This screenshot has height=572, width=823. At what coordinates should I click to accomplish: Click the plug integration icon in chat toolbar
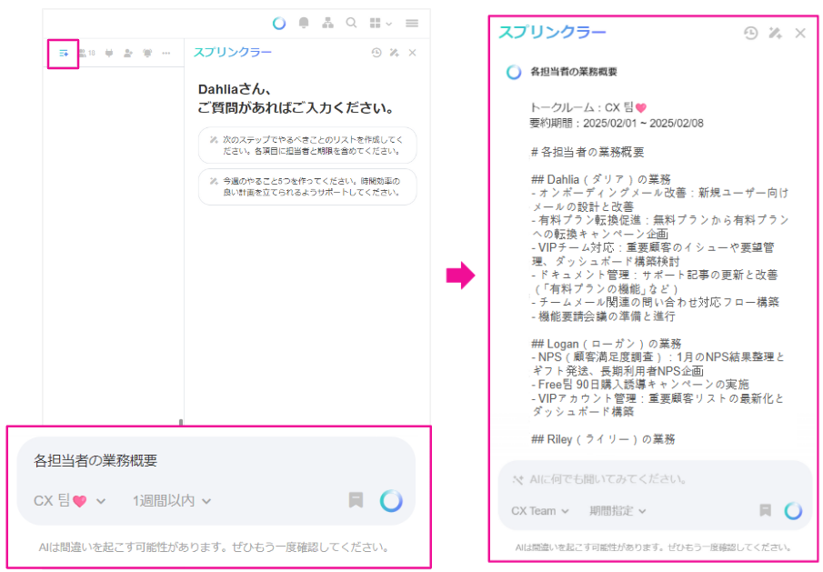pyautogui.click(x=109, y=53)
